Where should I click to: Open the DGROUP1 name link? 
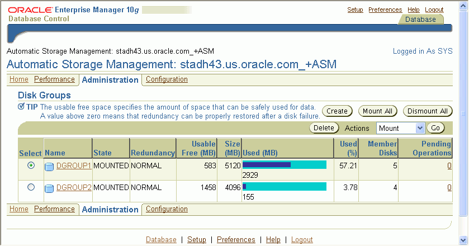pos(74,166)
